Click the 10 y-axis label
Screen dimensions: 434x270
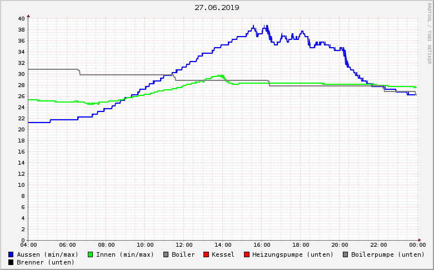click(x=22, y=185)
